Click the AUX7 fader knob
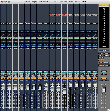110x111 pixels. pyautogui.click(x=40, y=87)
